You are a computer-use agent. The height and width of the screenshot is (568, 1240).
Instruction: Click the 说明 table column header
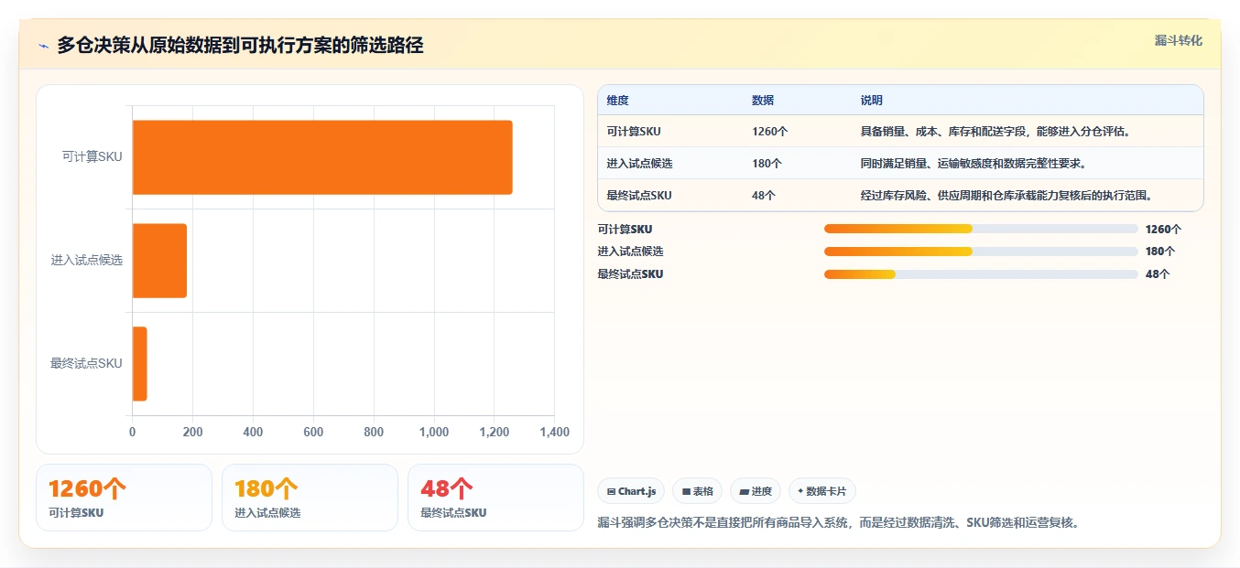tap(872, 101)
